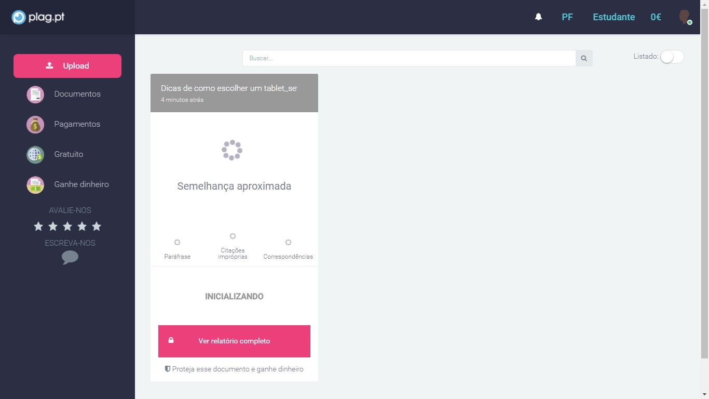Open the user avatar profile menu
The width and height of the screenshot is (709, 399).
pyautogui.click(x=685, y=17)
